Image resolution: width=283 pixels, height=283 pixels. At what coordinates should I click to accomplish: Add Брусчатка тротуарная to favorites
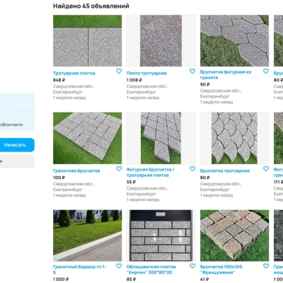click(x=266, y=168)
